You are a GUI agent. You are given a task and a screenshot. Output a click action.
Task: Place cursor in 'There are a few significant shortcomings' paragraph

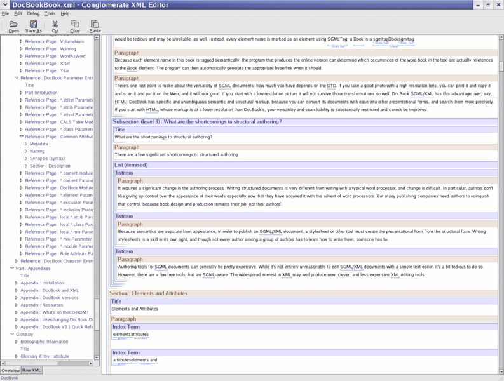click(177, 154)
